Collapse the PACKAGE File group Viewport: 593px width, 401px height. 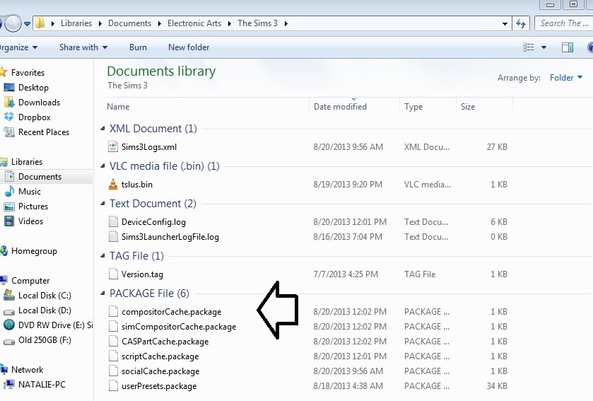(x=102, y=294)
